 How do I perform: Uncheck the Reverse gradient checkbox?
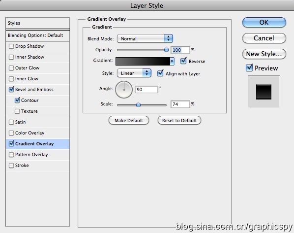click(183, 61)
